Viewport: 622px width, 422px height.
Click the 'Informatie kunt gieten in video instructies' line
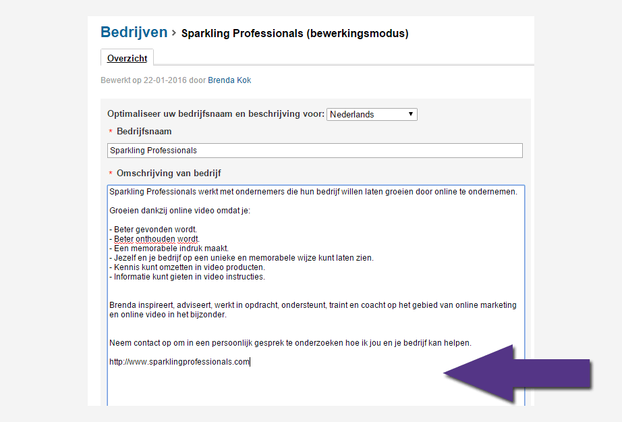189,277
